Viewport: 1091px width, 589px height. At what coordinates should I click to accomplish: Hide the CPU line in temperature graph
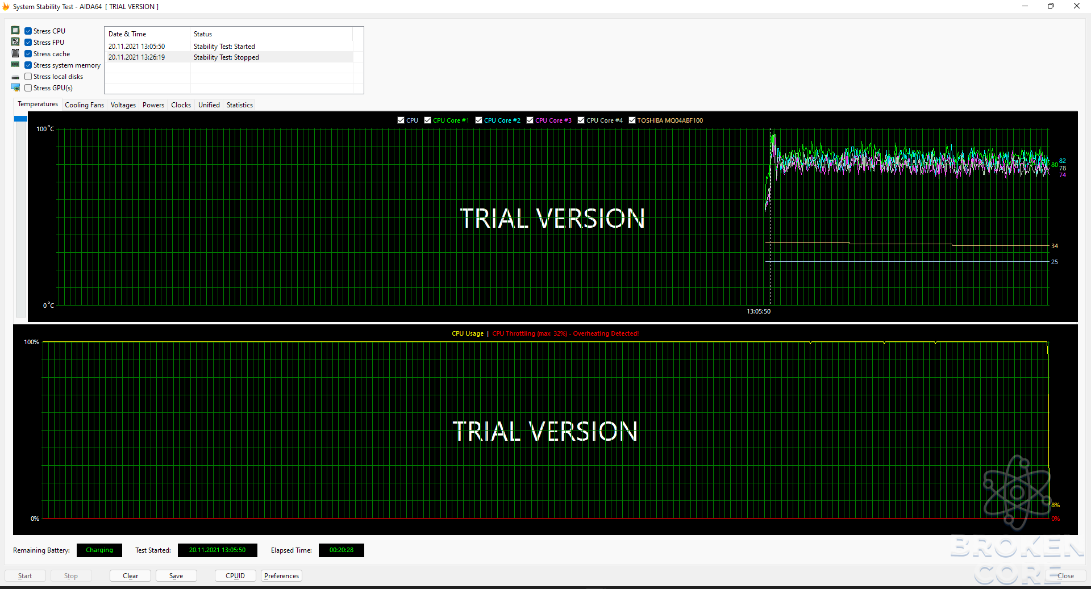point(401,120)
